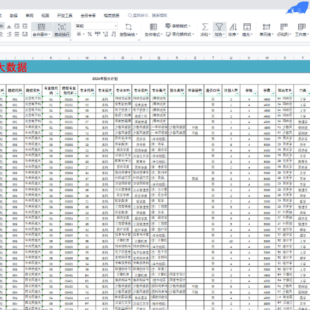Open the alignment group dialog launcher
The image size is (310, 310).
70,40
